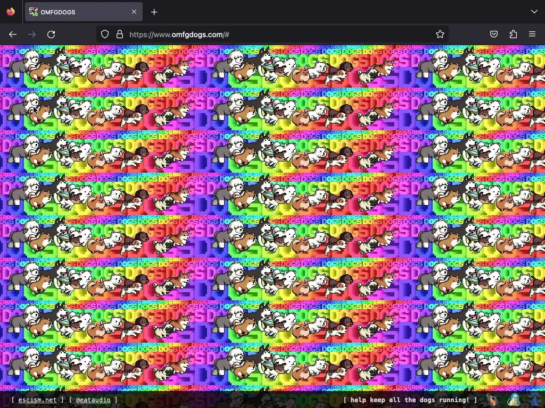This screenshot has height=408, width=545.
Task: View site security padlock info
Action: coord(120,34)
